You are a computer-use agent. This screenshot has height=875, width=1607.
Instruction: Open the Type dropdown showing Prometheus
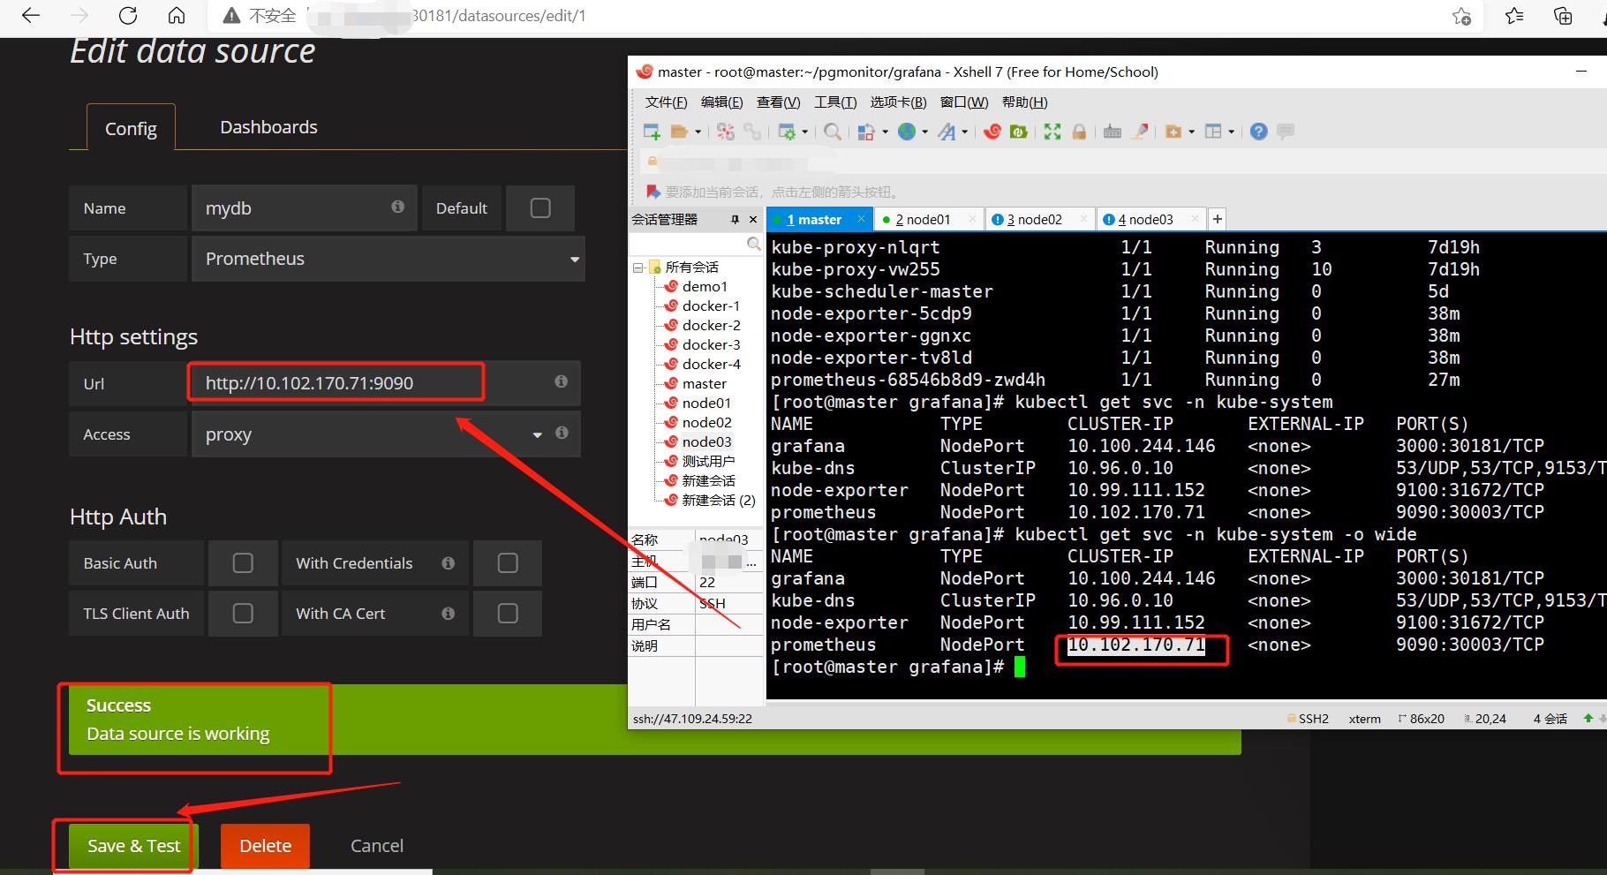[x=389, y=259]
